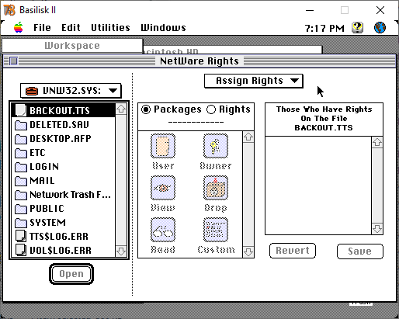Click rights holders list scroll down arrow
This screenshot has width=399, height=319.
click(377, 228)
